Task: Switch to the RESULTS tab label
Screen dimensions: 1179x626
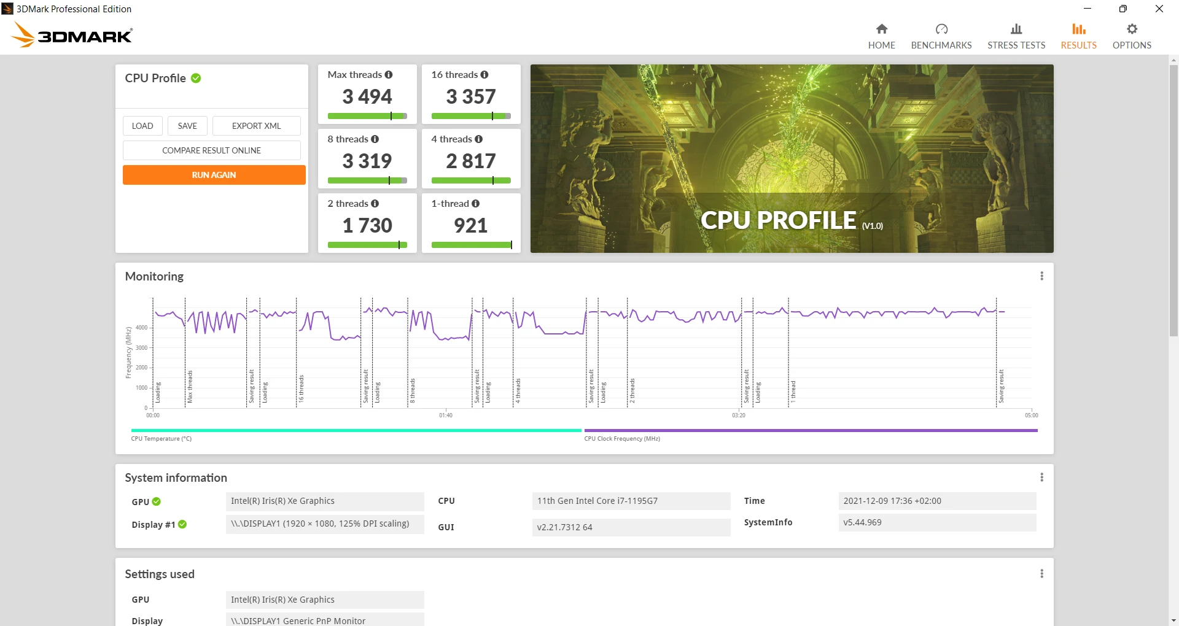Action: coord(1079,45)
